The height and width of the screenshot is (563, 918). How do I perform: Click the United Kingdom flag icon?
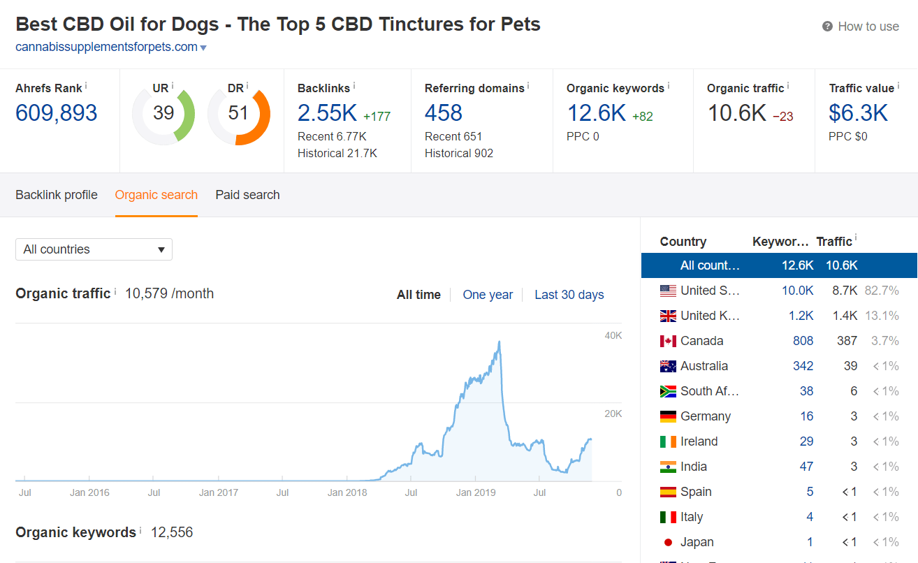[668, 316]
